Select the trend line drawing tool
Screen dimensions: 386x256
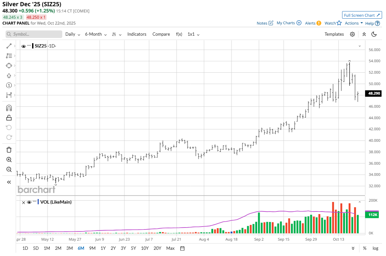coord(9,46)
